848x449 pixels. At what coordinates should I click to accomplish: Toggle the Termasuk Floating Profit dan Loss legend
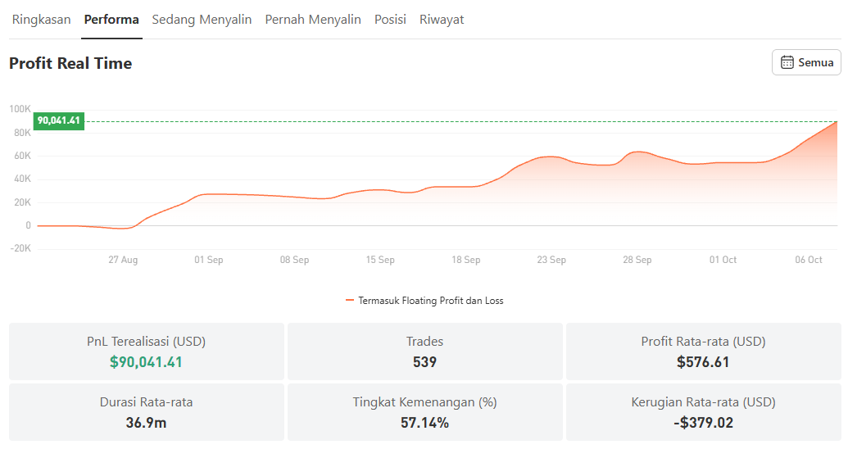coord(424,301)
